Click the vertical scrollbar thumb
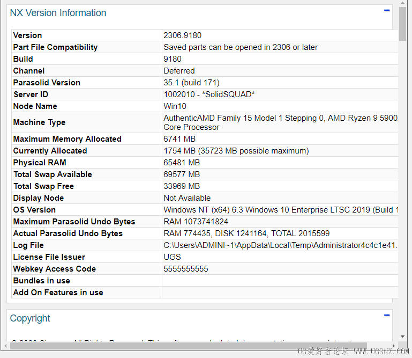 (x=402, y=24)
